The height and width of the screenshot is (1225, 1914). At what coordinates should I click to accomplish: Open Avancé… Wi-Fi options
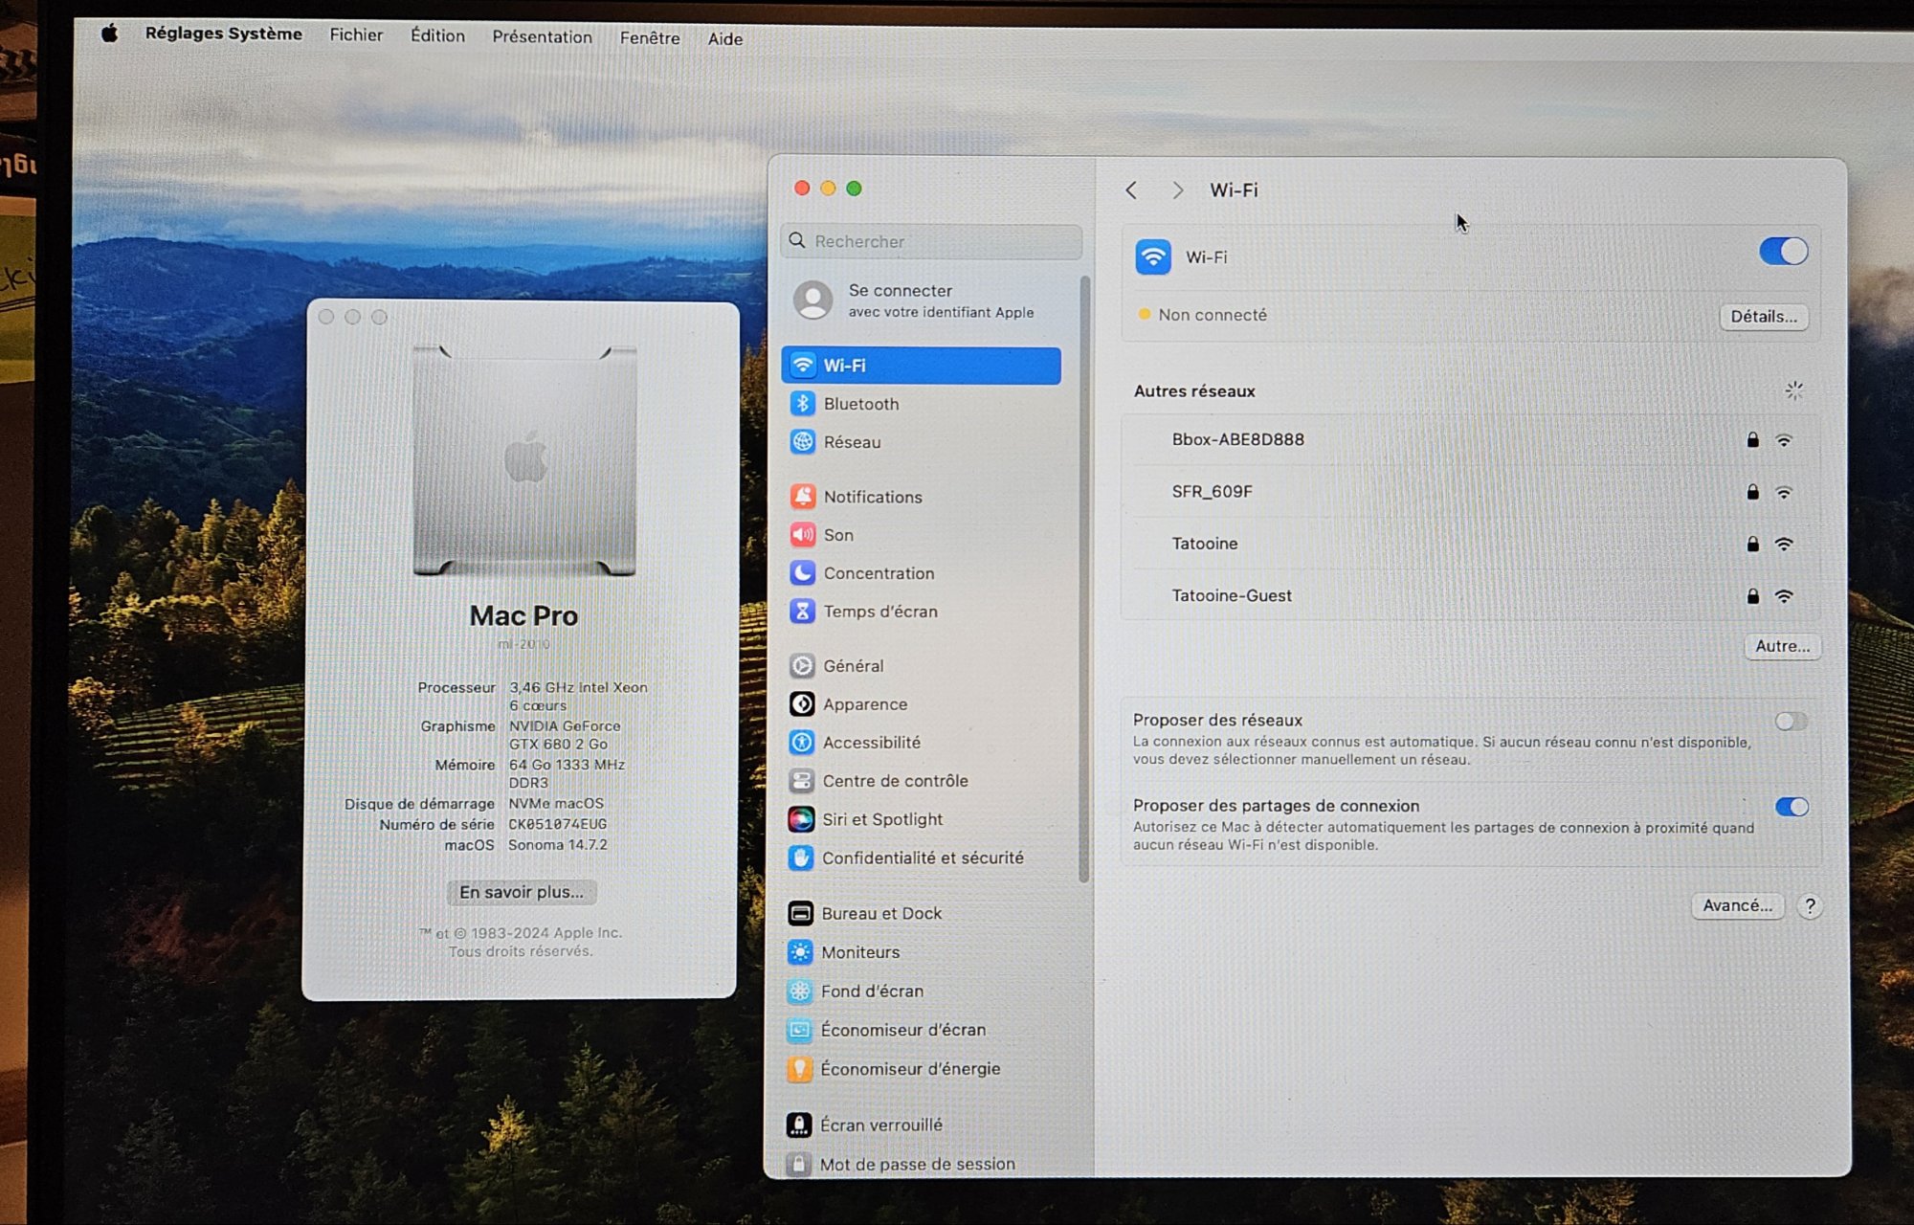click(x=1737, y=905)
